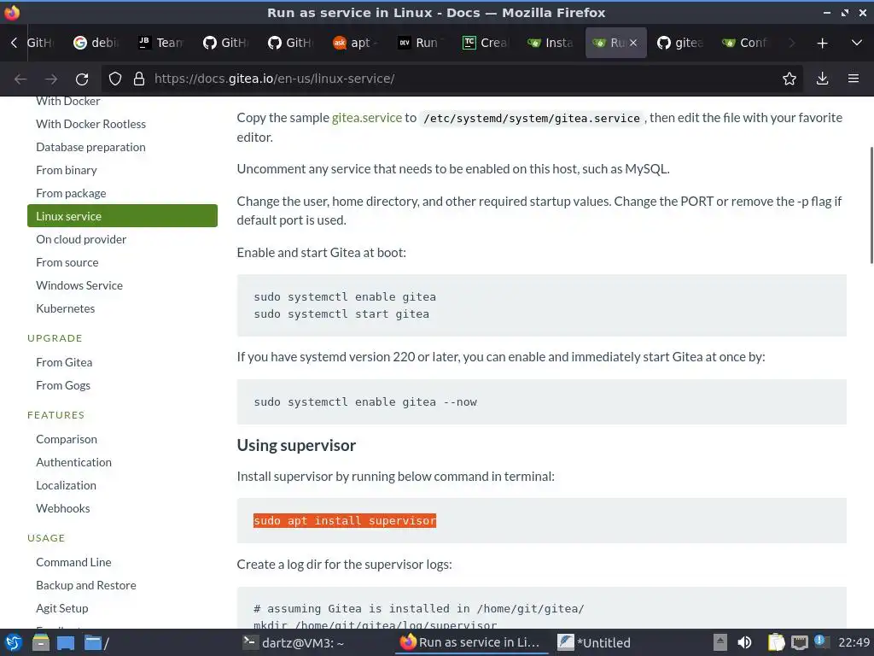
Task: Open 'From Gitea' upgrade page
Action: click(x=64, y=362)
